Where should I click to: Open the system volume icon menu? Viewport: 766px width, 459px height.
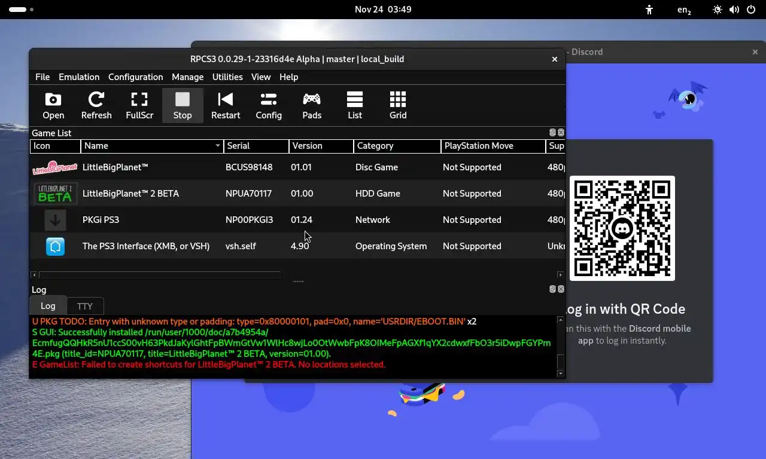[x=734, y=10]
